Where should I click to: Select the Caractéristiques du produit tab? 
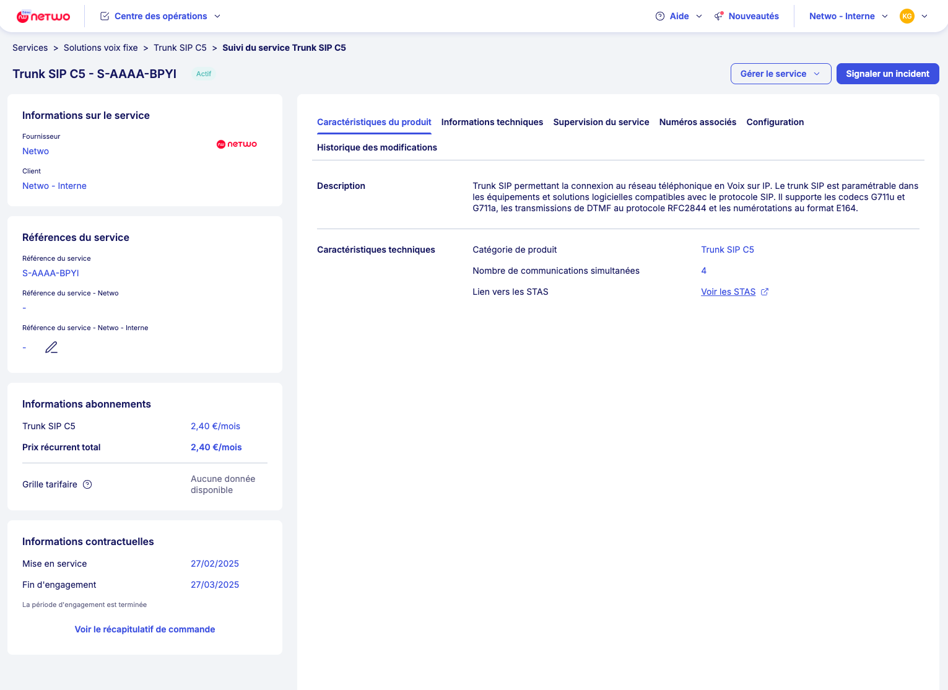(374, 122)
